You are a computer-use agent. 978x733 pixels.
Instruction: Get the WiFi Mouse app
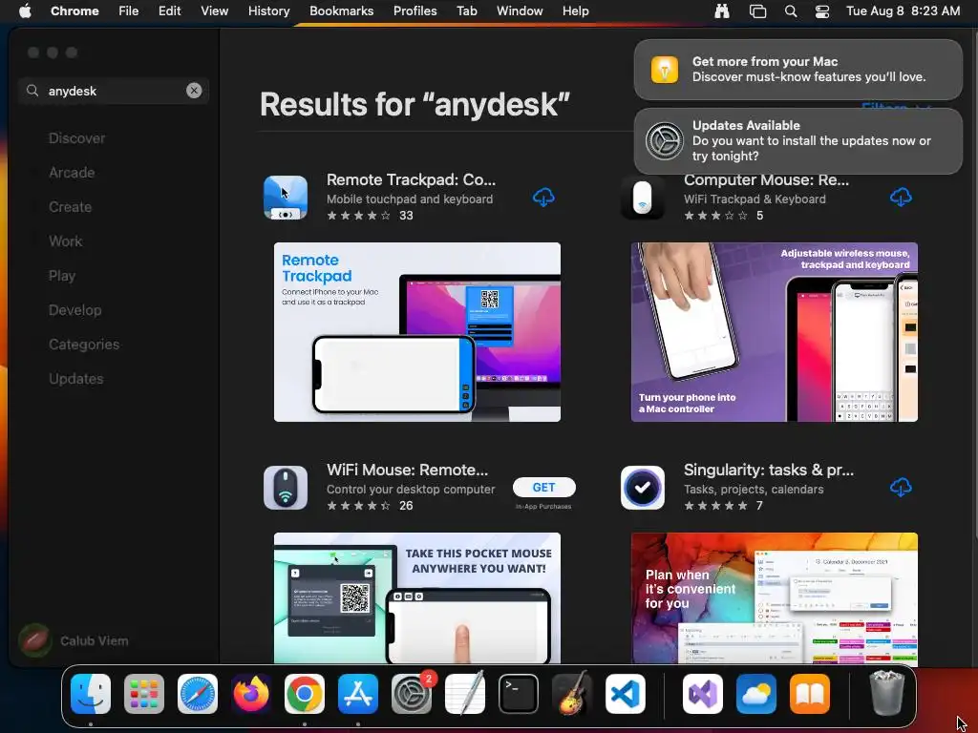point(543,488)
